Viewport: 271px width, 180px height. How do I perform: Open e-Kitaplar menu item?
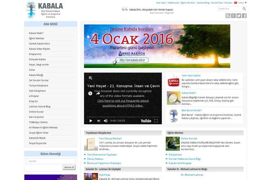tap(34, 96)
